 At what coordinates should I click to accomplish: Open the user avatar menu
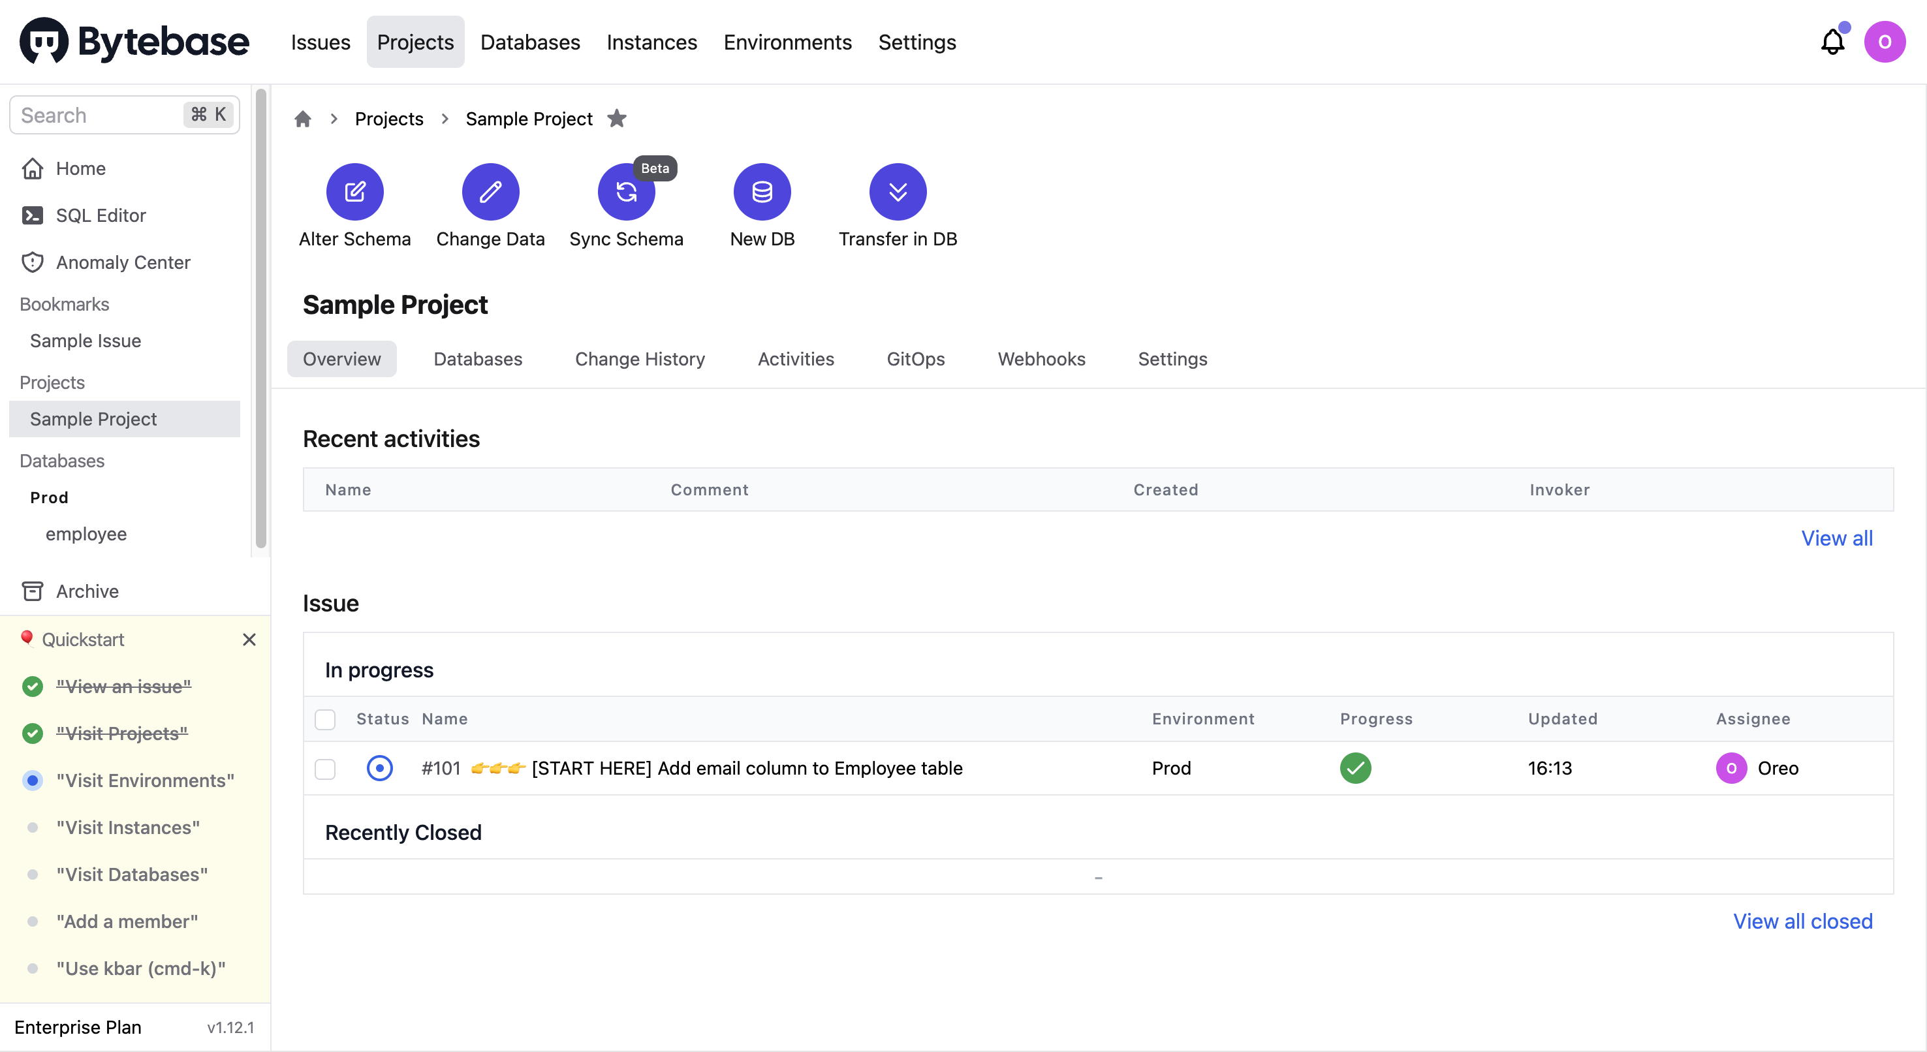click(x=1884, y=42)
